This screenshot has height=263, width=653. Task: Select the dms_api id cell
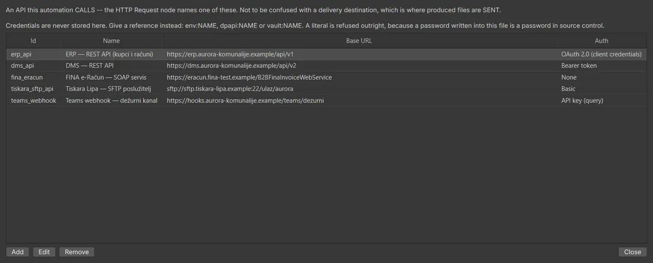[x=33, y=66]
